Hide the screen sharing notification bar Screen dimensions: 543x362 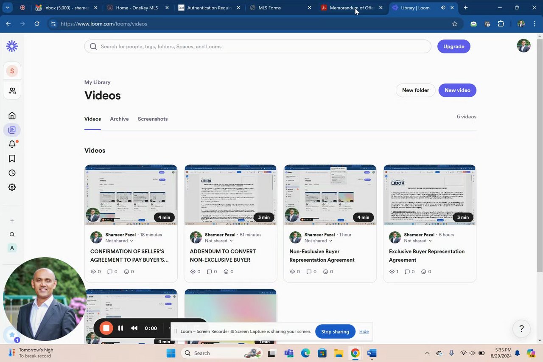[x=364, y=331]
